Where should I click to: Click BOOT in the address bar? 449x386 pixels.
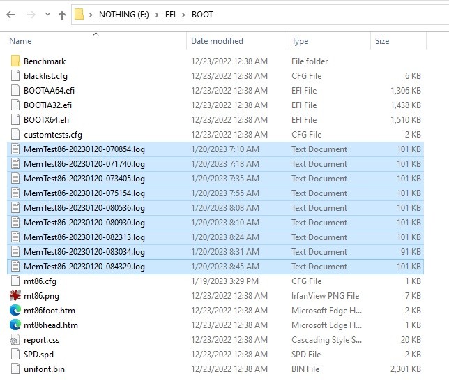[202, 15]
